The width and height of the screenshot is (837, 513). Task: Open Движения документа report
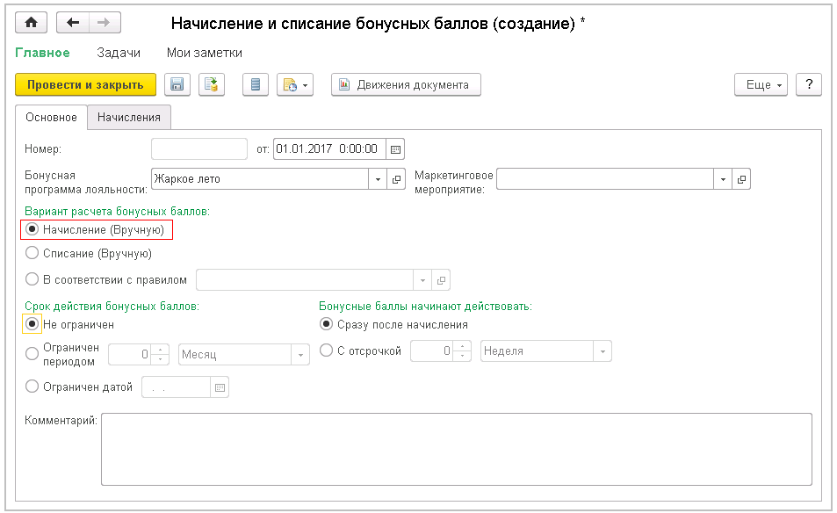[x=406, y=85]
